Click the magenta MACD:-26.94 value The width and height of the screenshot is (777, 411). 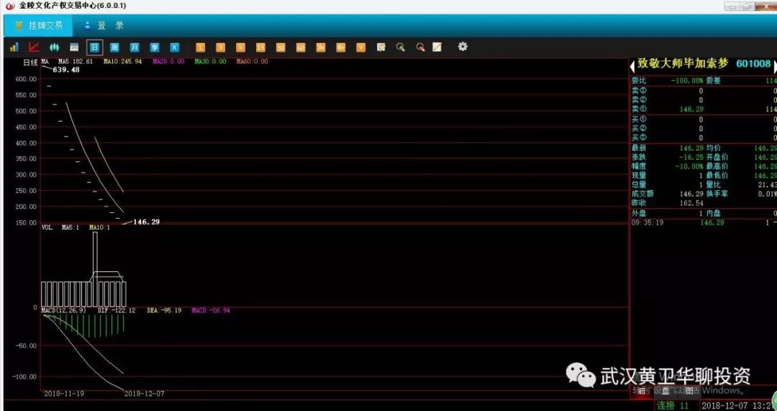(x=211, y=310)
